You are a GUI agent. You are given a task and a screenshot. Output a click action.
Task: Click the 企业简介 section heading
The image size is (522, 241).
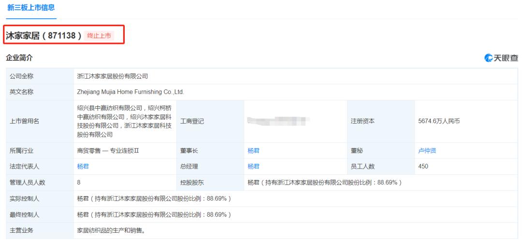[19, 58]
